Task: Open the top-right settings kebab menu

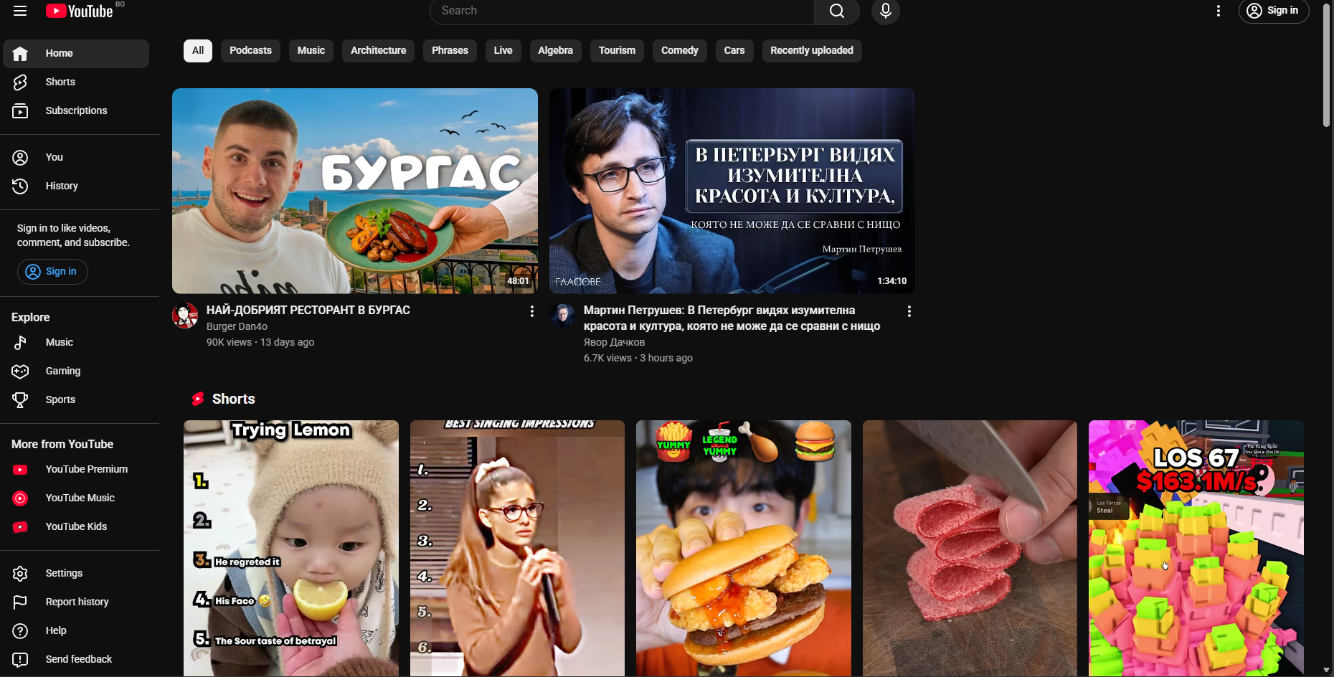Action: (x=1219, y=11)
